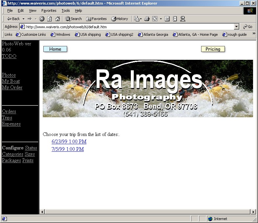Click the Mail toolbar icon
Image resolution: width=258 pixels, height=223 pixels.
click(137, 19)
